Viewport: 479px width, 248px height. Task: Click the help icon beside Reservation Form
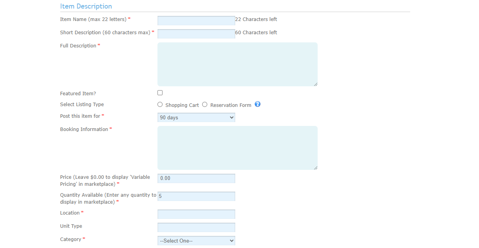pos(257,104)
